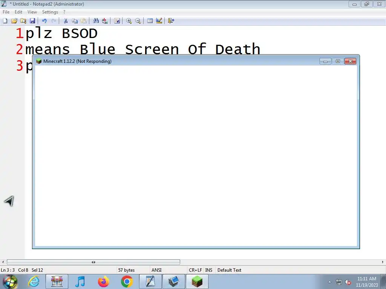Screen dimensions: 386x289
Task: Click 'Default Text' scheme in status bar
Action: (229, 270)
